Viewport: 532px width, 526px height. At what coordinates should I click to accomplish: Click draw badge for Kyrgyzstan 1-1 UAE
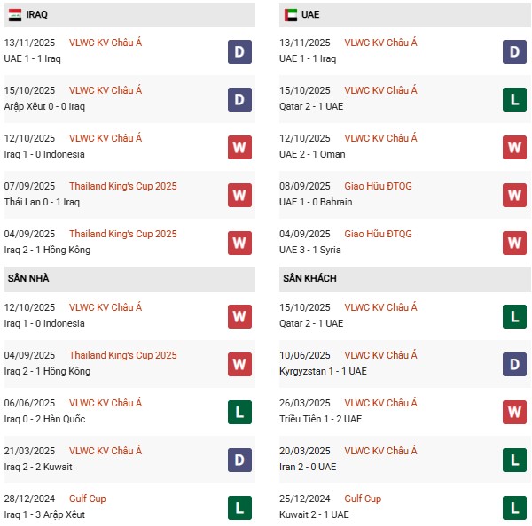point(514,365)
